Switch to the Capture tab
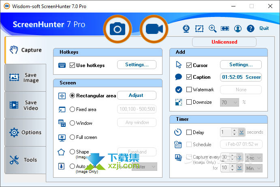 26,50
